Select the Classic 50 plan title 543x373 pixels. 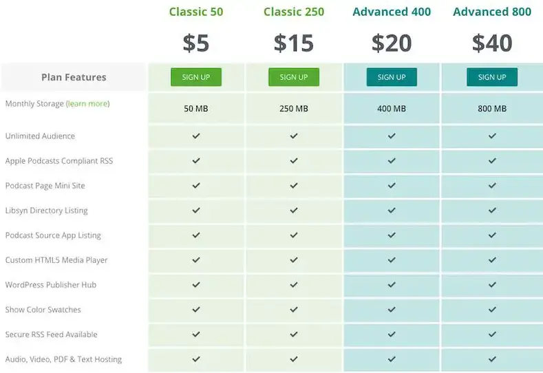point(196,12)
